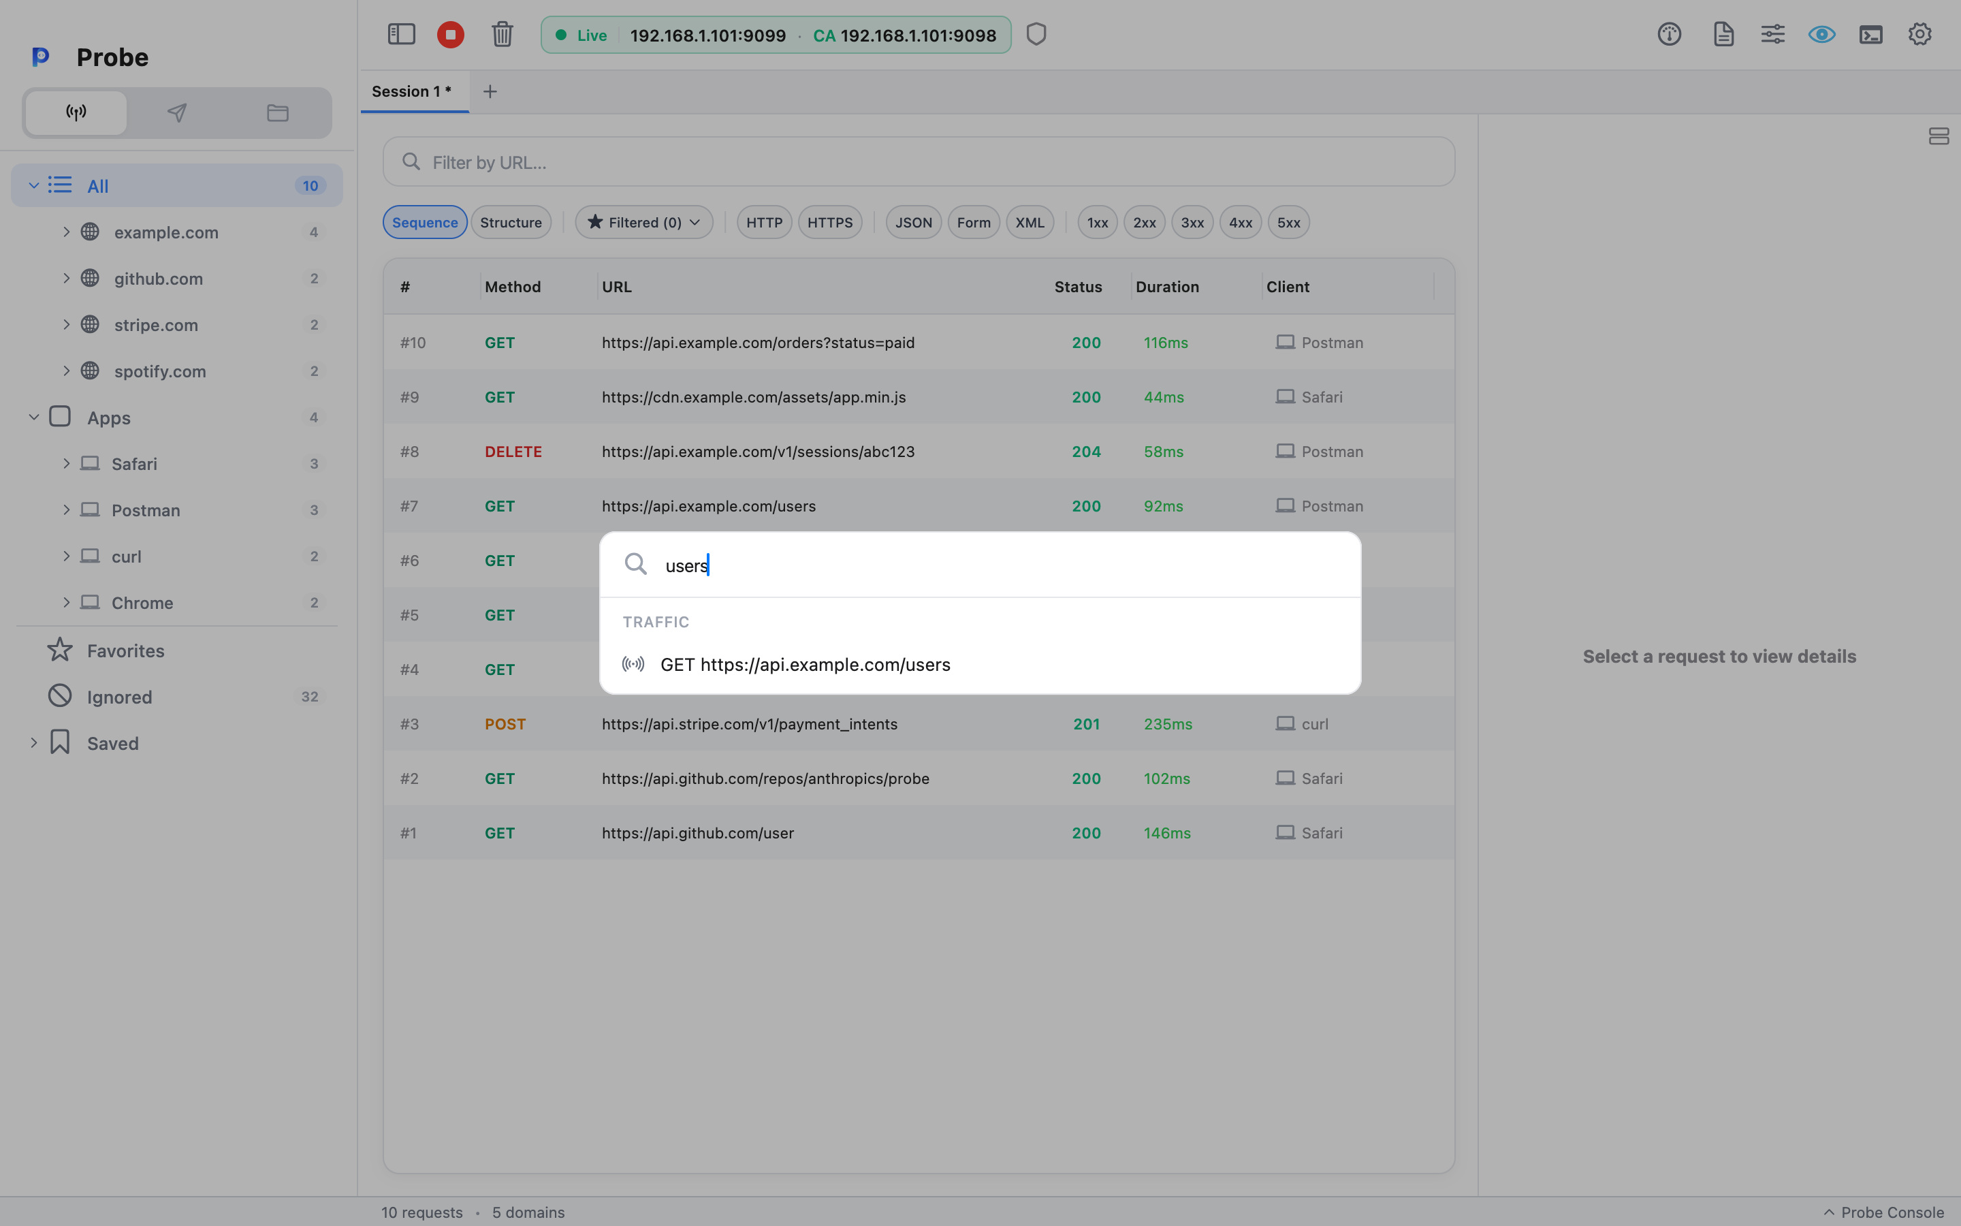This screenshot has width=1961, height=1226.
Task: Toggle the Form filter chip
Action: click(973, 222)
